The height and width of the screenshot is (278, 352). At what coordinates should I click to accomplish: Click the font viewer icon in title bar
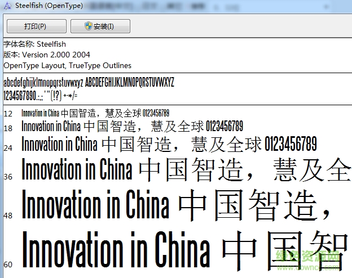(x=8, y=6)
